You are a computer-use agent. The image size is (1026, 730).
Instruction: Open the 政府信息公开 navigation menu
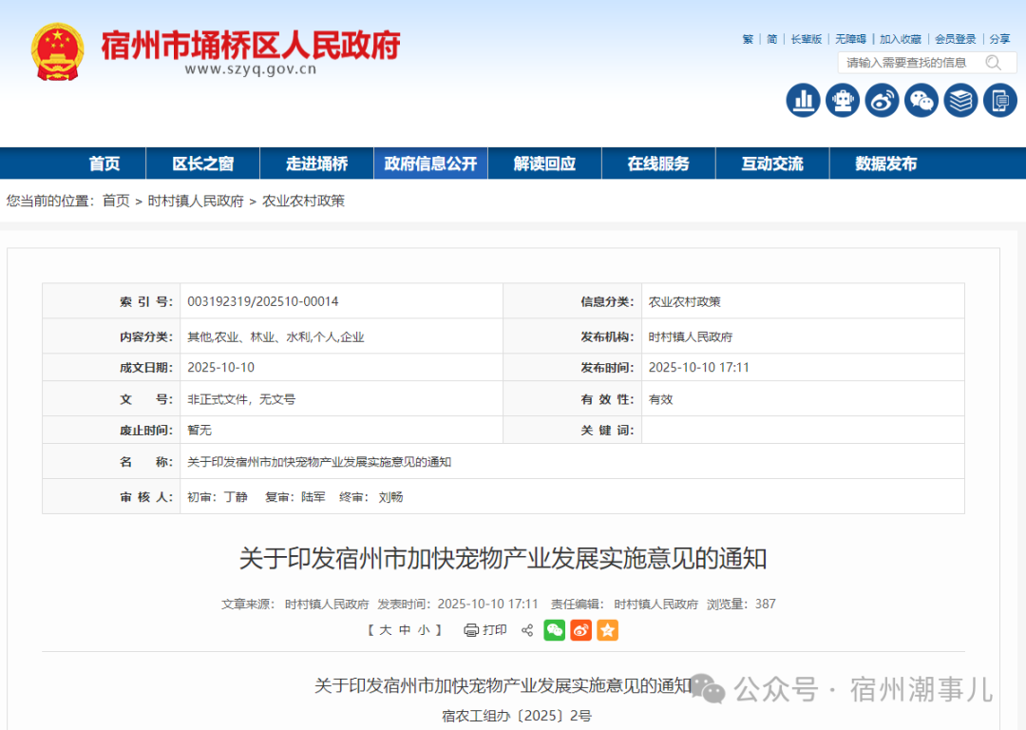coord(430,163)
